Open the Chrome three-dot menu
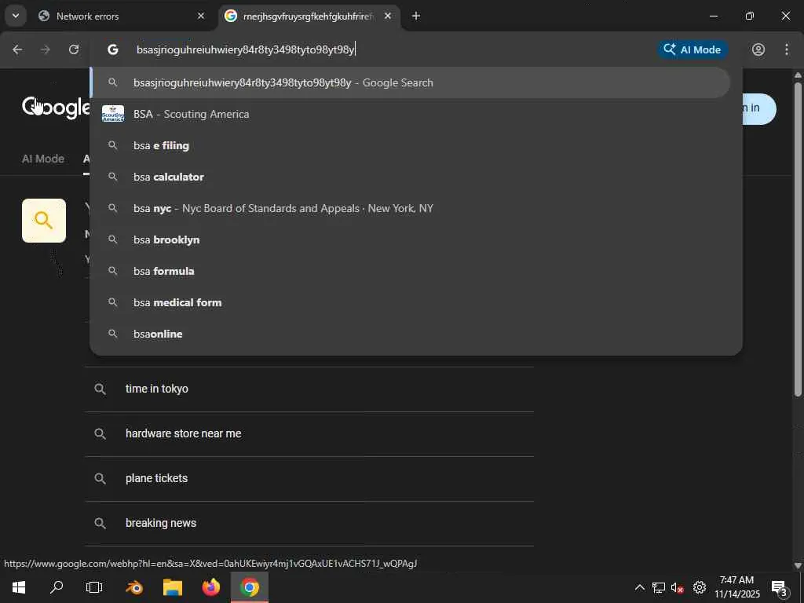The width and height of the screenshot is (804, 603). pyautogui.click(x=787, y=49)
